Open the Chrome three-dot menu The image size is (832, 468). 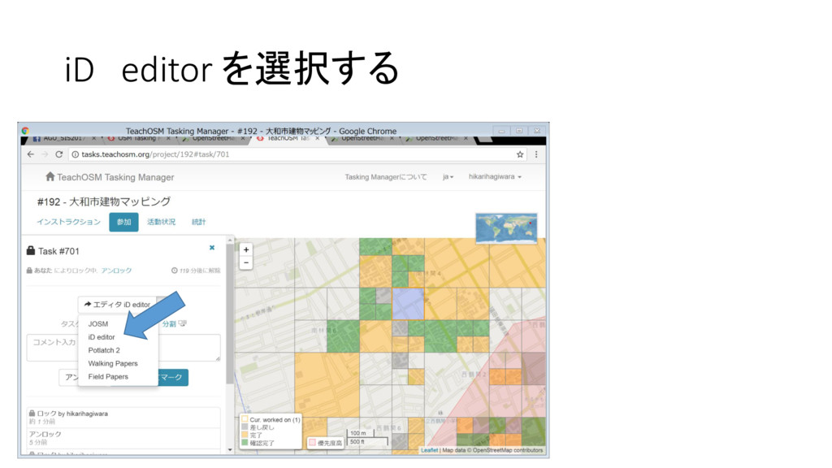point(536,154)
